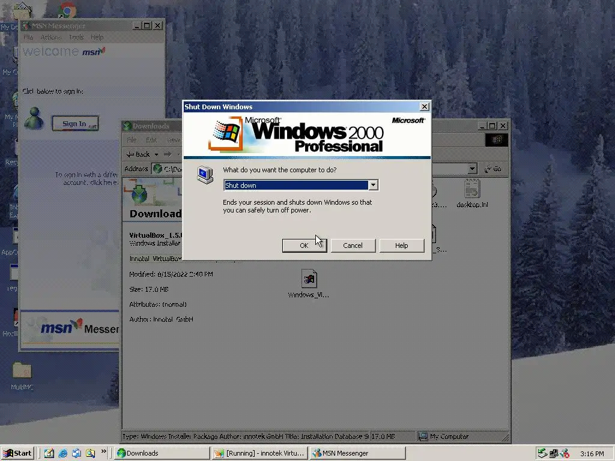Image resolution: width=615 pixels, height=461 pixels.
Task: Open File menu in MSN Messenger
Action: click(x=28, y=37)
